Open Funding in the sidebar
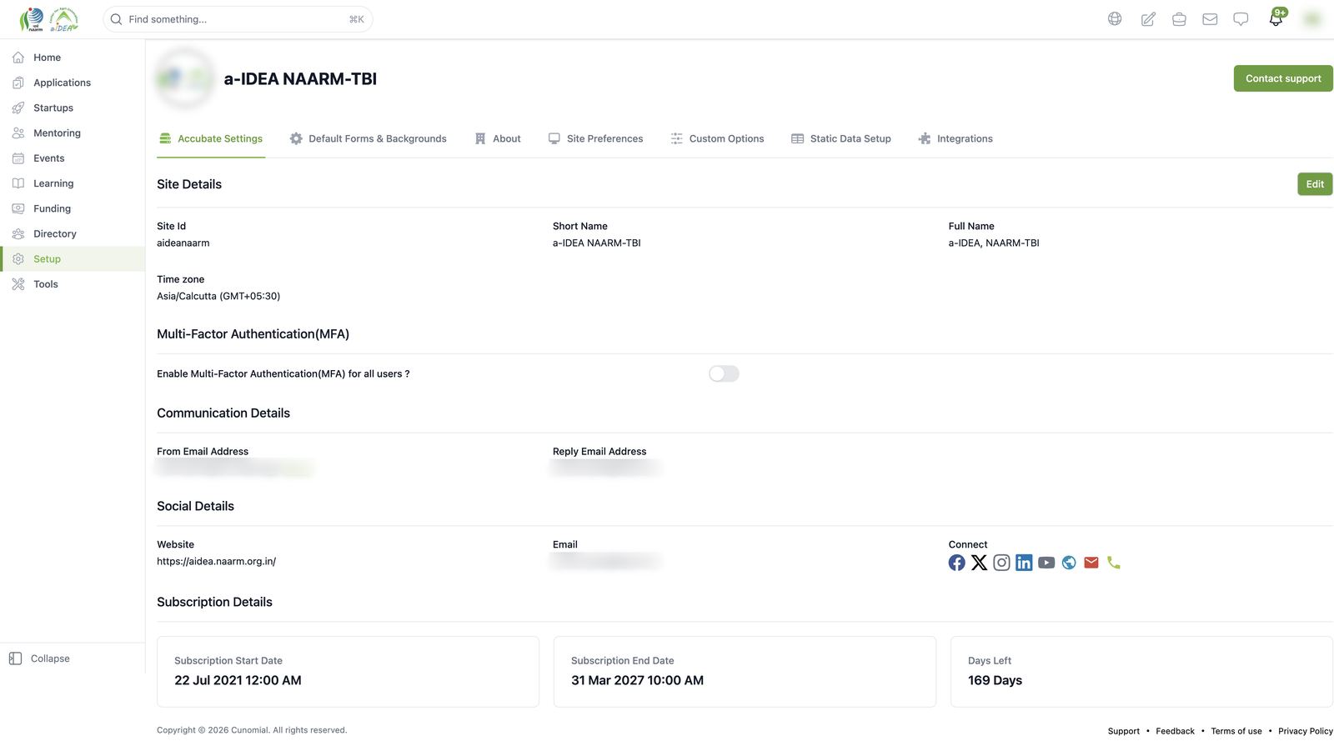Image resolution: width=1334 pixels, height=741 pixels. [x=73, y=208]
